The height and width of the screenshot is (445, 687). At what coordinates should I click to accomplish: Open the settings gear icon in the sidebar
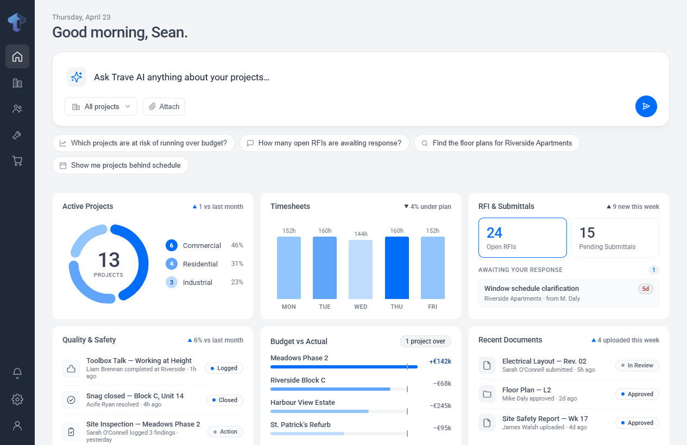coord(17,399)
